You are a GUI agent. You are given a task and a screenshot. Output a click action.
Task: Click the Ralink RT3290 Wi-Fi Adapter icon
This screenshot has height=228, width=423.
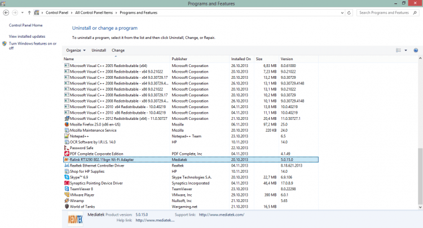click(x=67, y=160)
